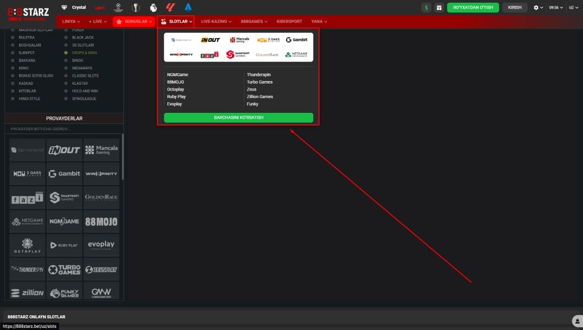Choose Octoplay tile in sidebar providers
Screen dimensions: 583x330
27,245
